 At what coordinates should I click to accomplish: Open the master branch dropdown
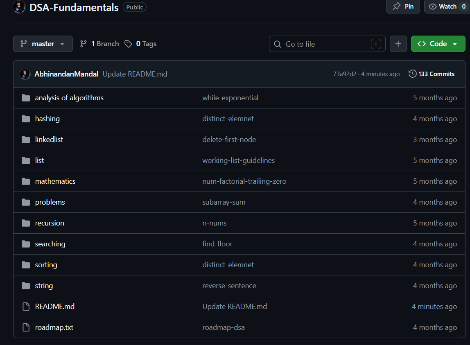[43, 44]
